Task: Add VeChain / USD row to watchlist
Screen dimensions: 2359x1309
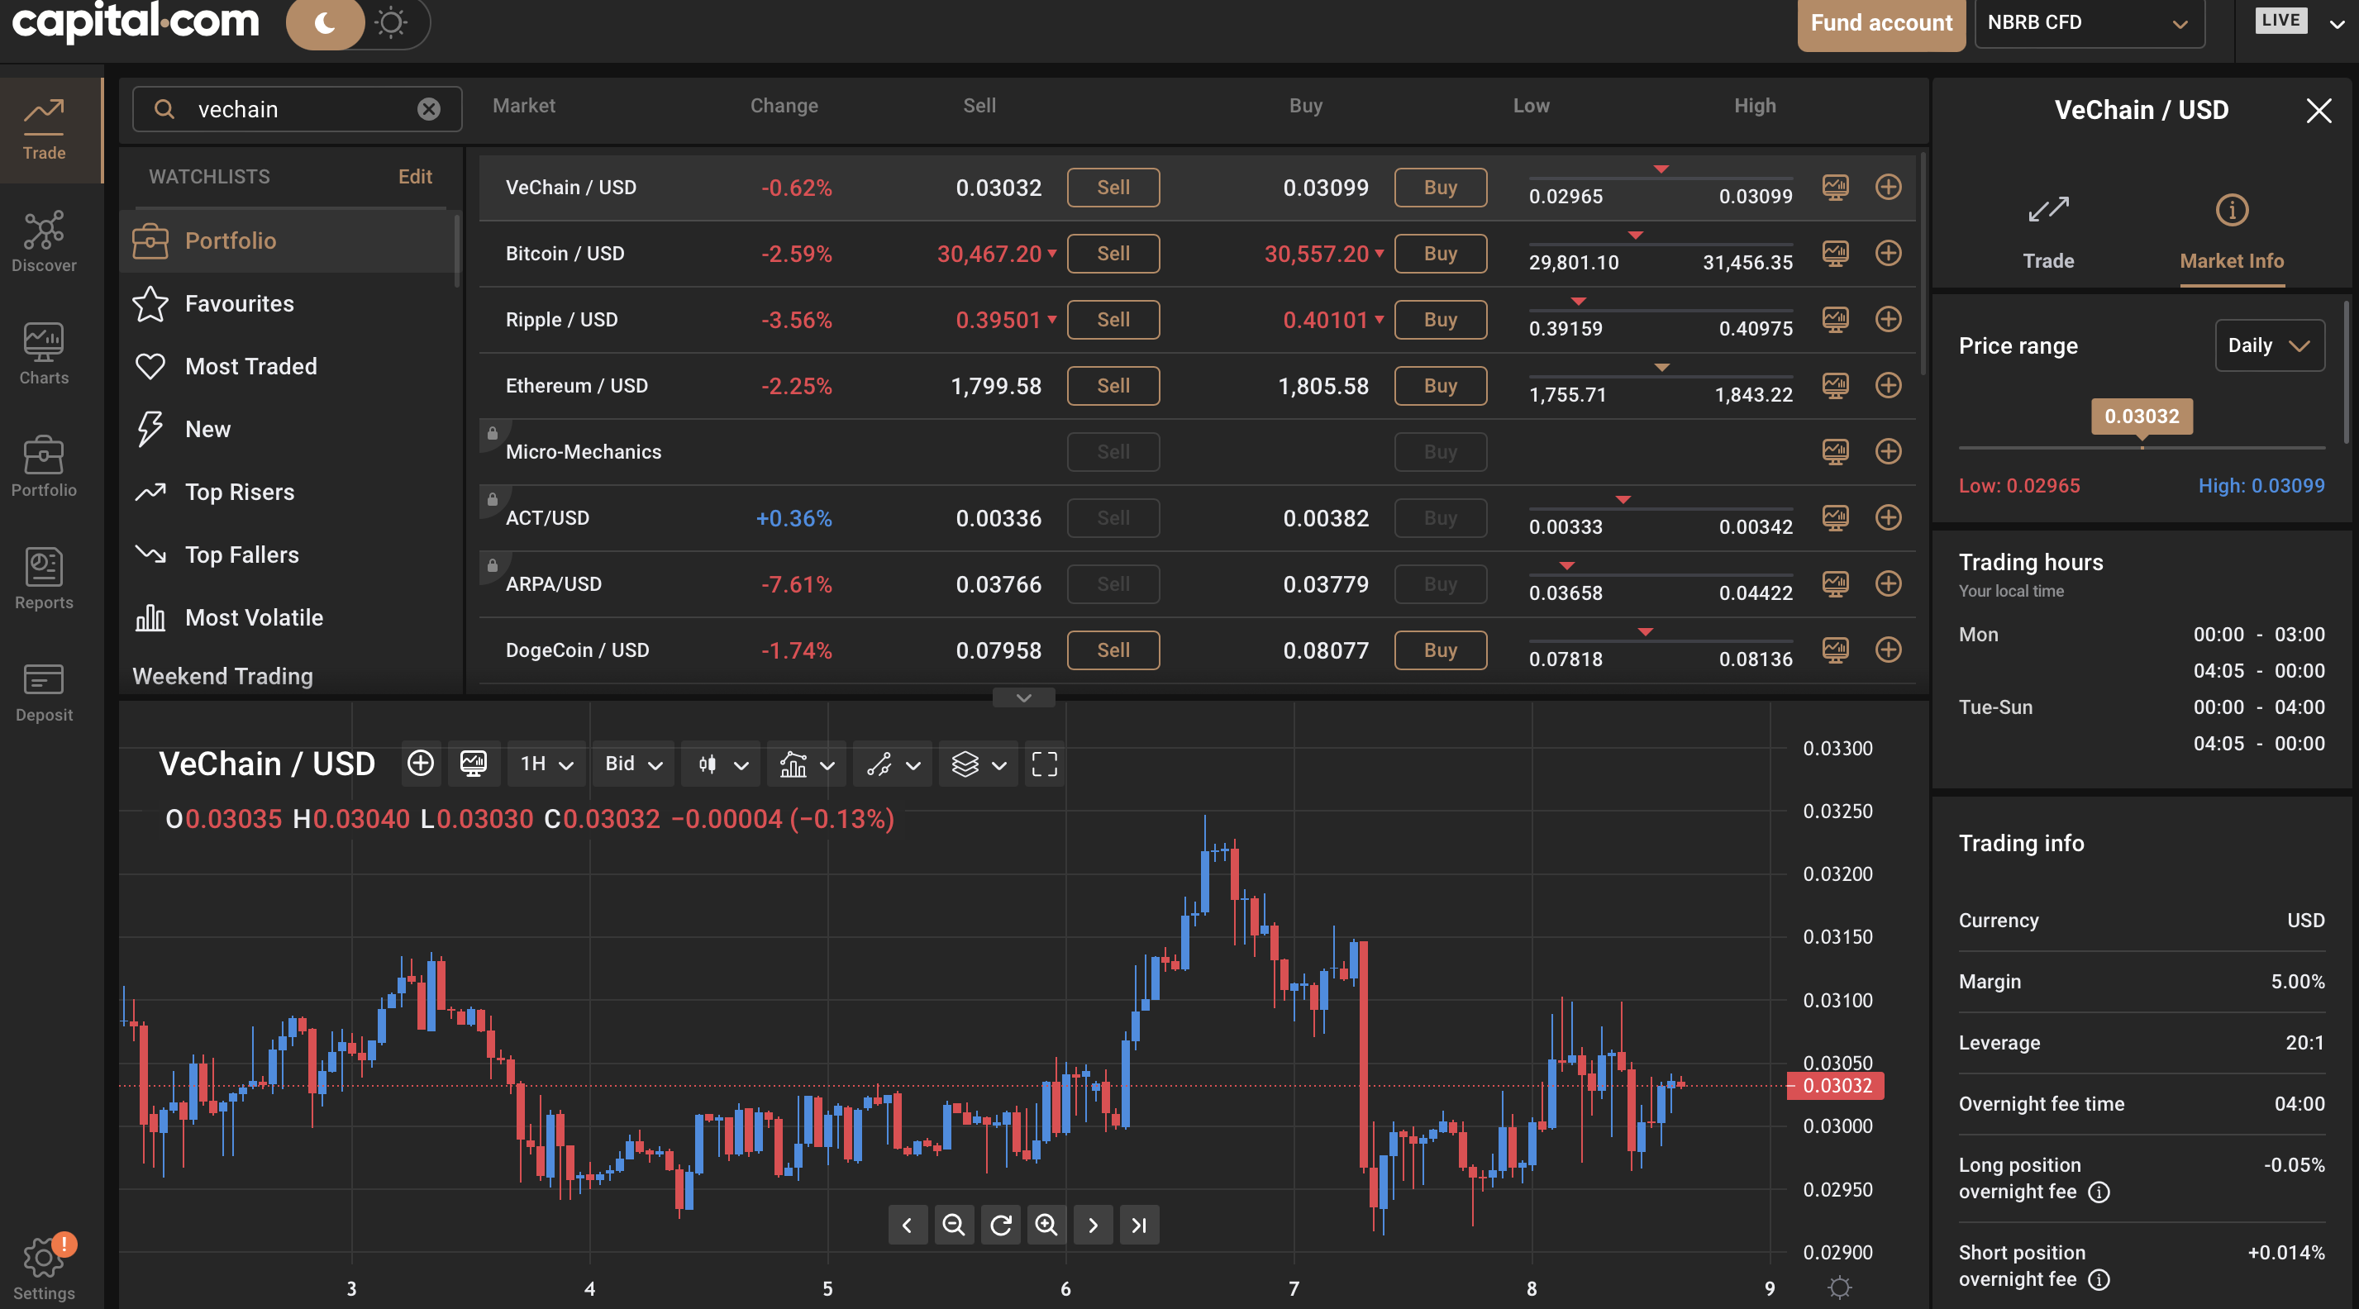Action: click(1889, 187)
